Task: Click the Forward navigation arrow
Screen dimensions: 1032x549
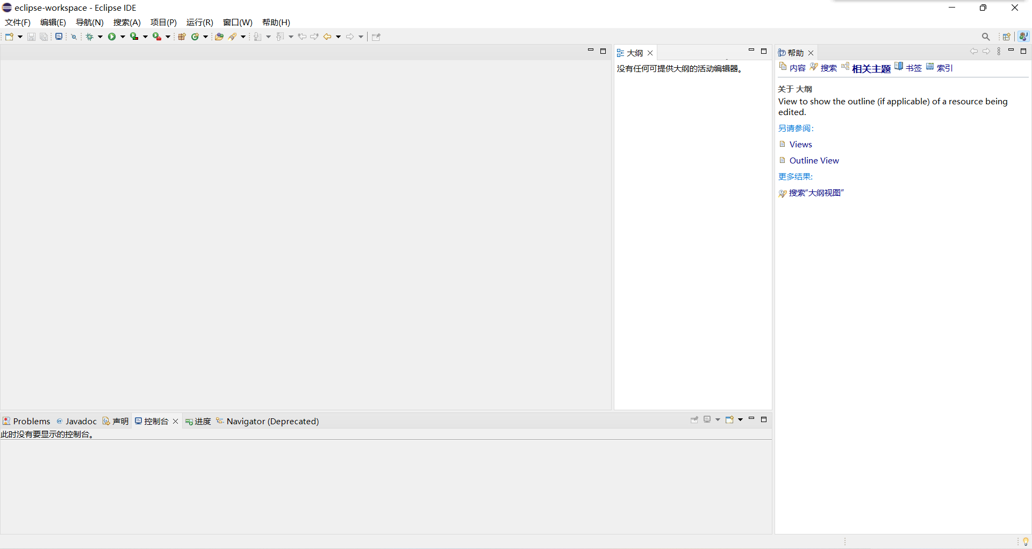Action: pos(350,37)
